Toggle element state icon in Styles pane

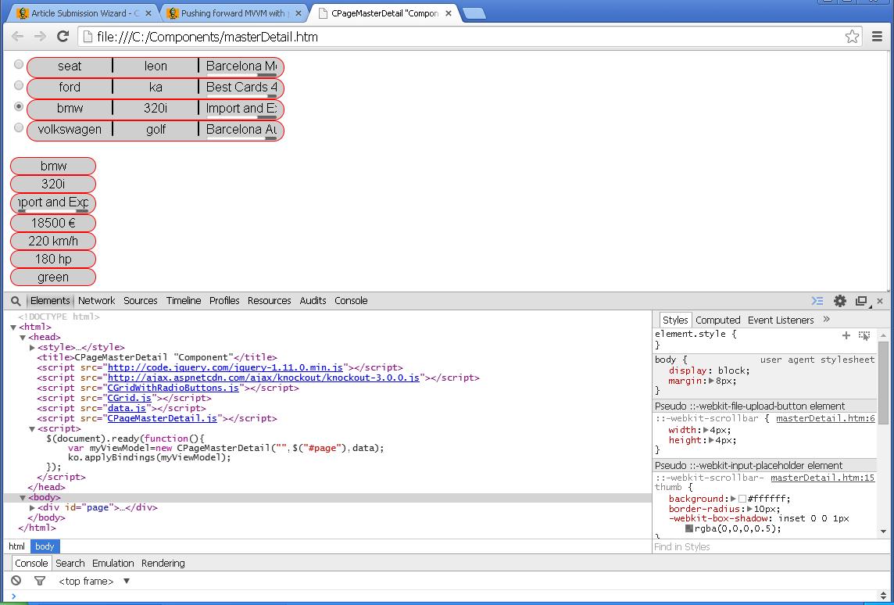[x=864, y=335]
